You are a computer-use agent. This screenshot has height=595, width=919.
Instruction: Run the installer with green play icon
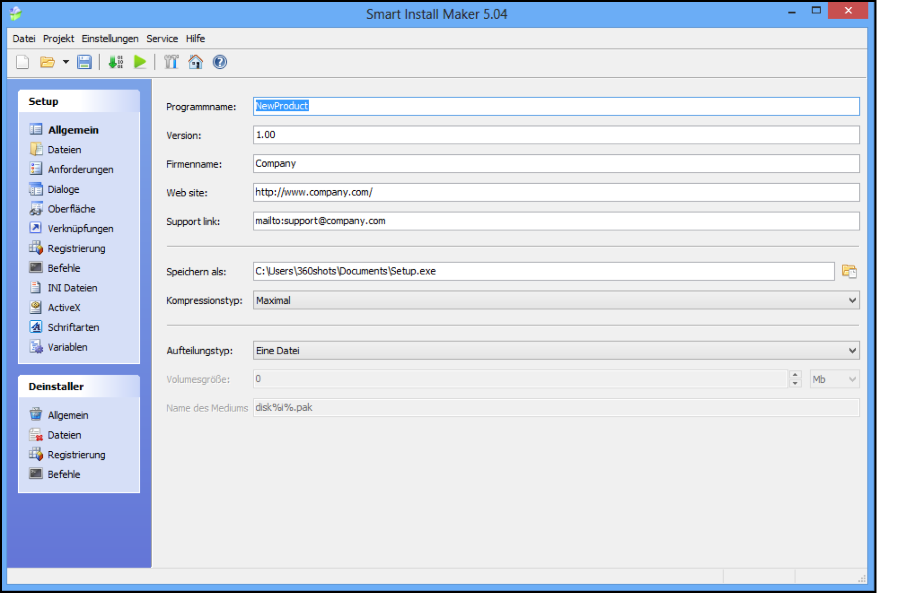(140, 62)
